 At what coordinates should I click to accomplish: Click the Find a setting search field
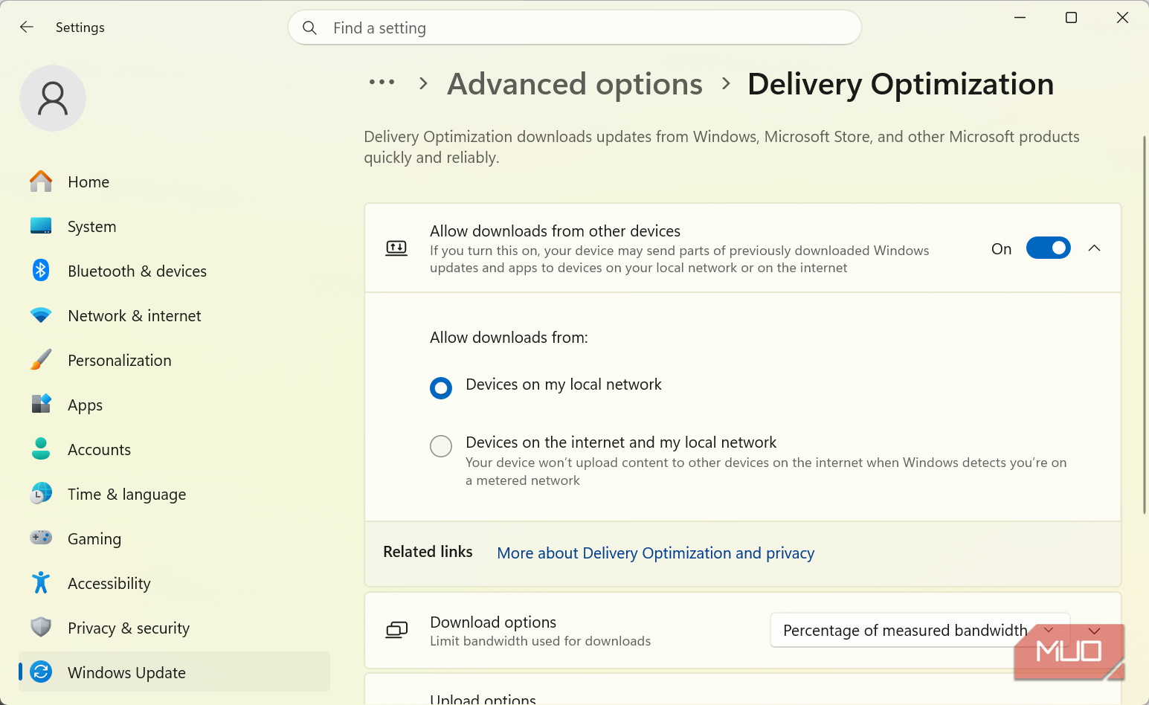point(575,28)
